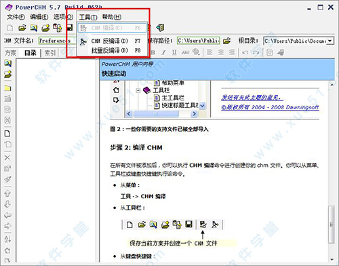This screenshot has height=266, width=339.
Task: Click the icon right of ABC in editor toolbar
Action: [196, 52]
